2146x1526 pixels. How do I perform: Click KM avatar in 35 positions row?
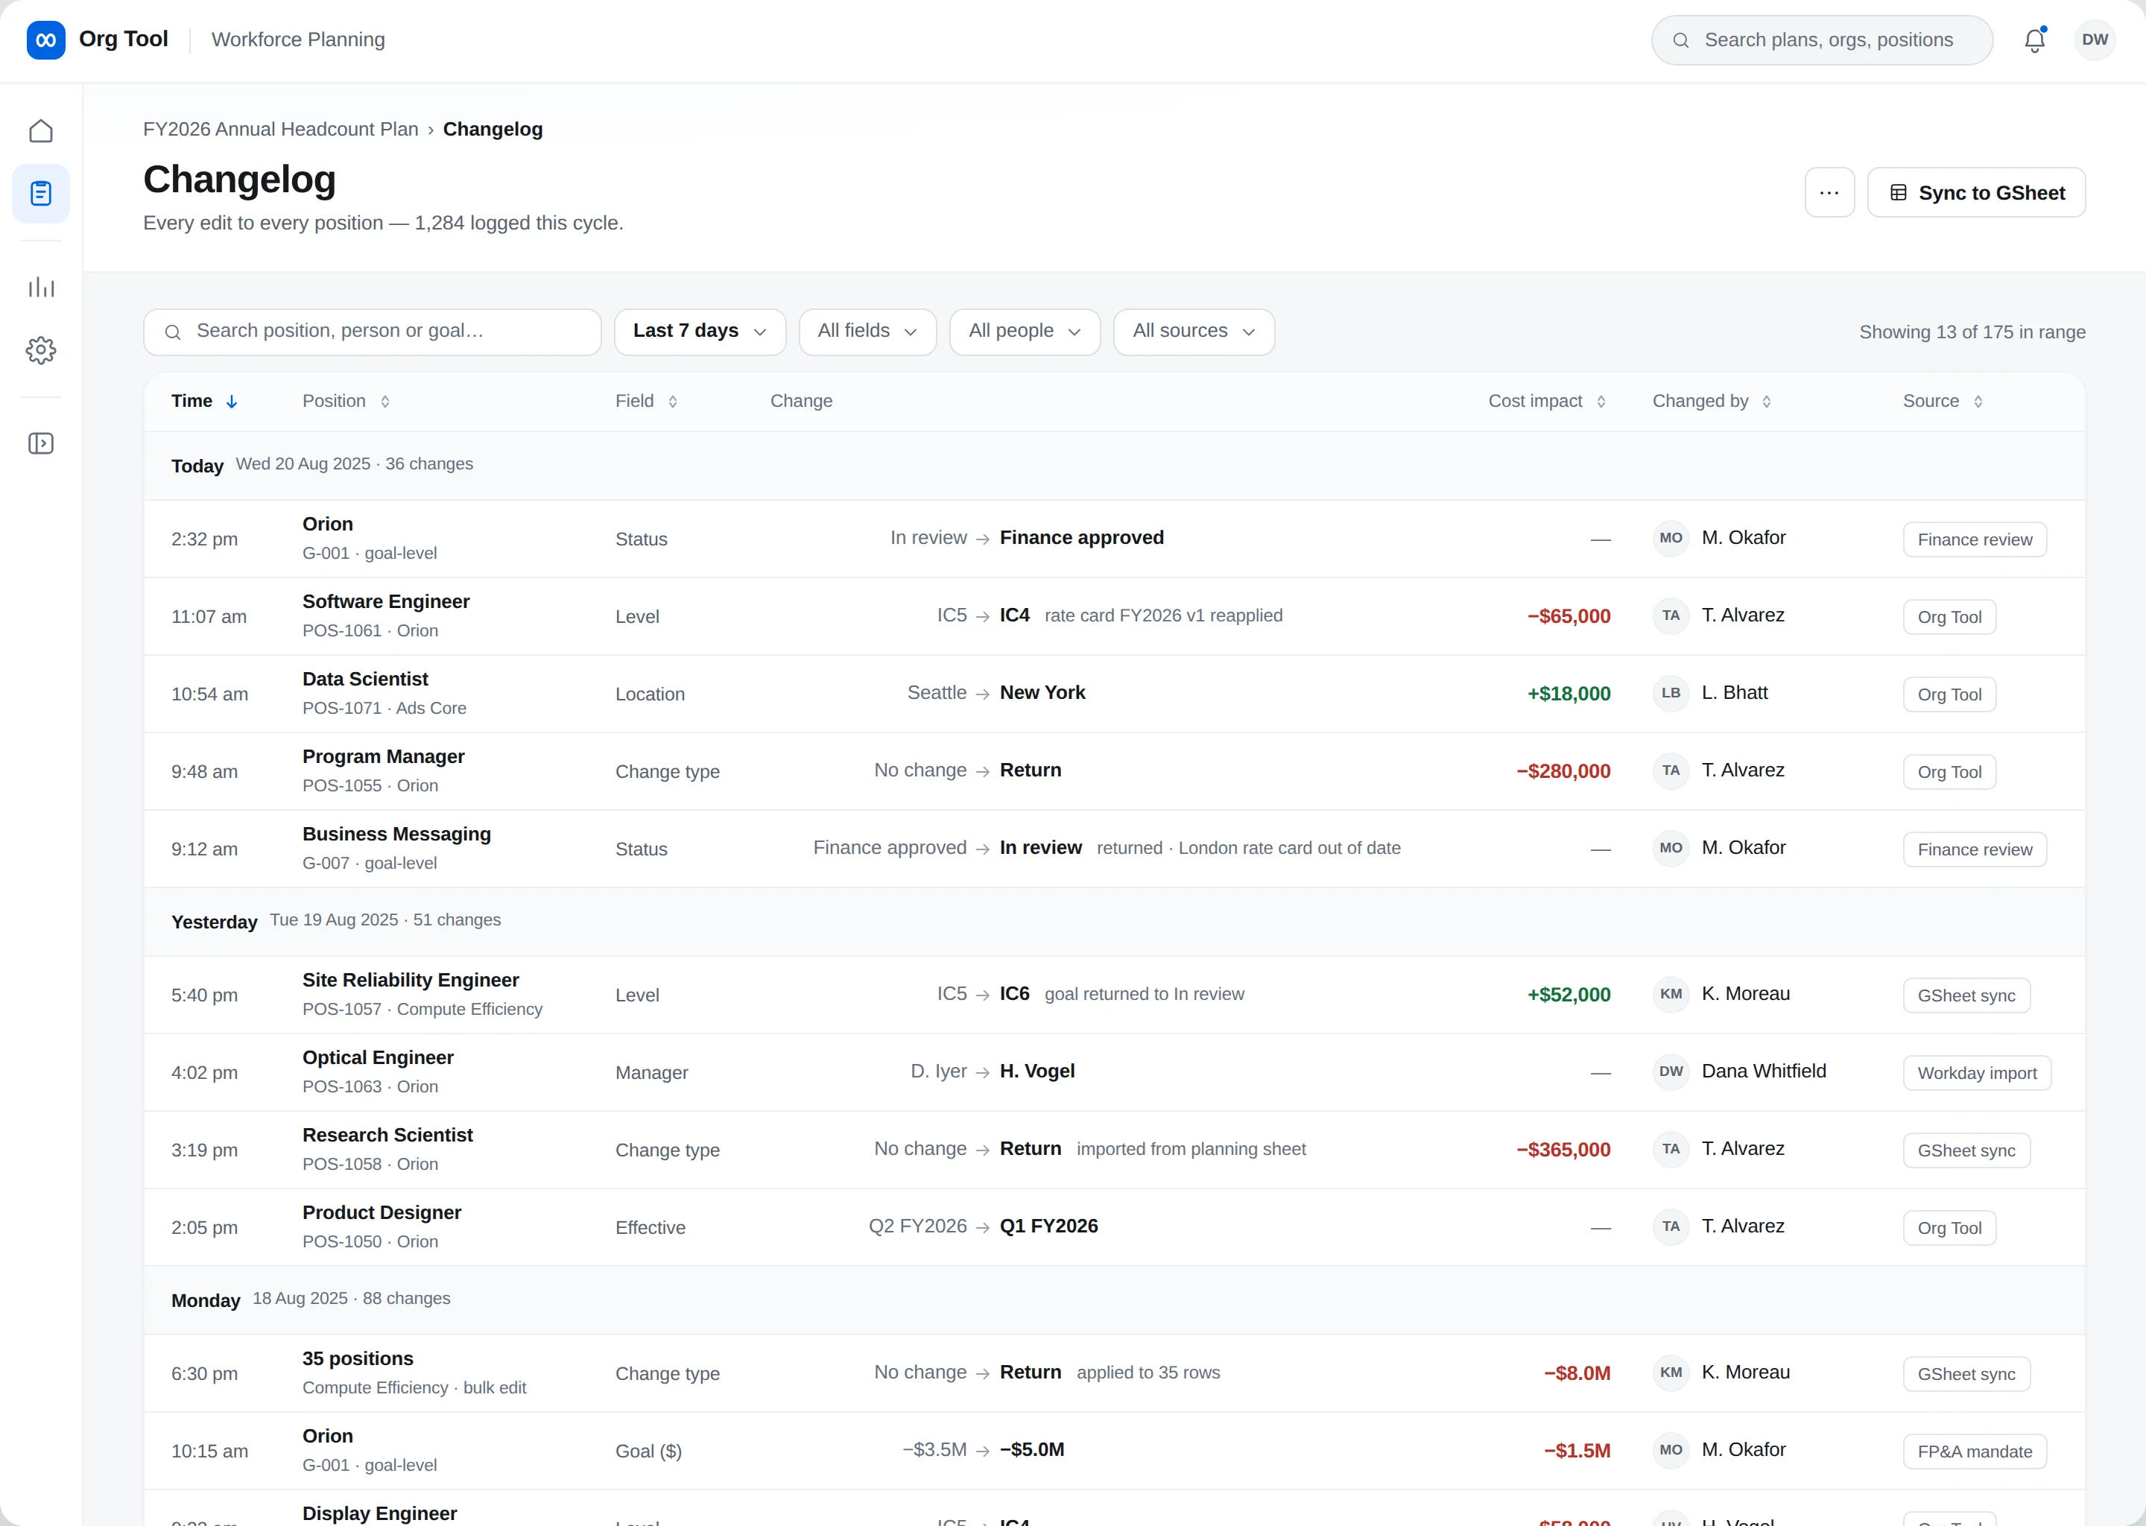tap(1671, 1373)
